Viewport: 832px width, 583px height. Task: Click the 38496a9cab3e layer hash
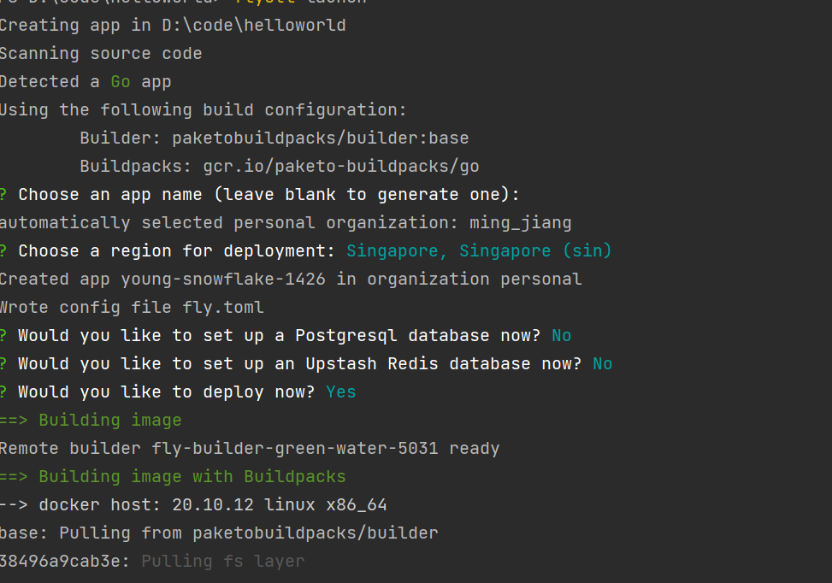tap(63, 561)
